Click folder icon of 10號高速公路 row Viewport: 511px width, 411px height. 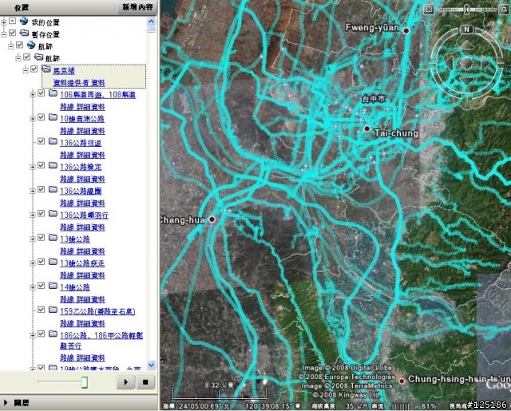53,117
